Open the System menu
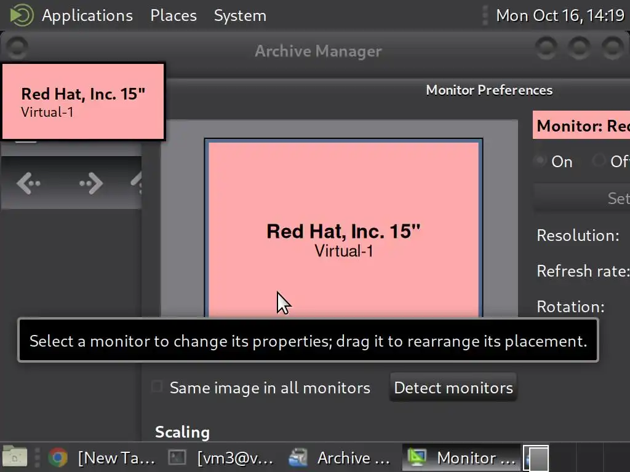 pos(240,15)
